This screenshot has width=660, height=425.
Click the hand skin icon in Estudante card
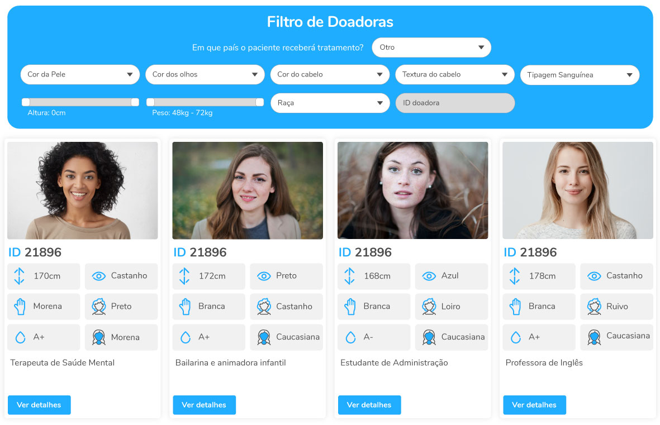[350, 307]
